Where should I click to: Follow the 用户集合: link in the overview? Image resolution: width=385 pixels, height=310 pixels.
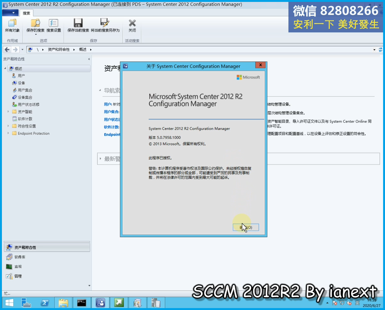[111, 112]
